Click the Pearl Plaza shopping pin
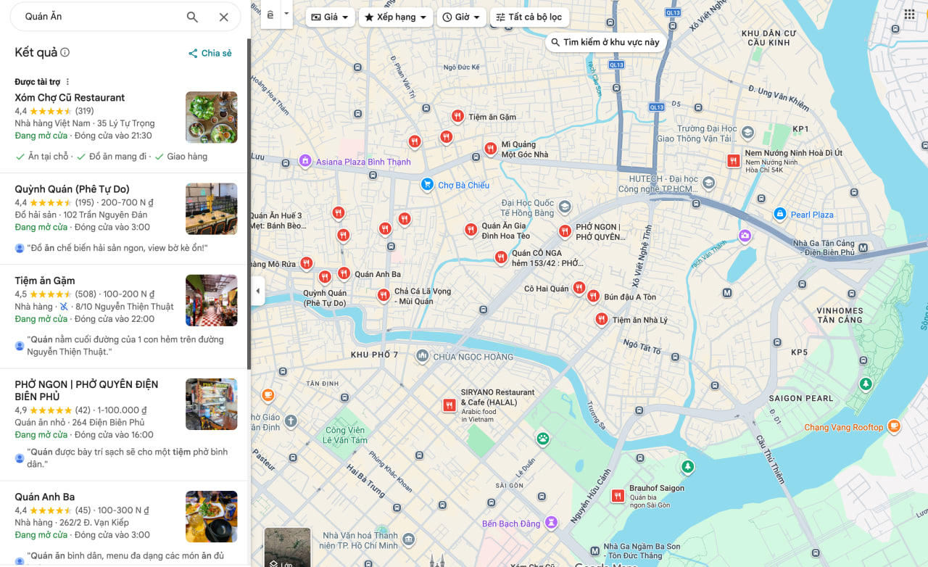Screen dimensions: 928x567 pyautogui.click(x=779, y=214)
